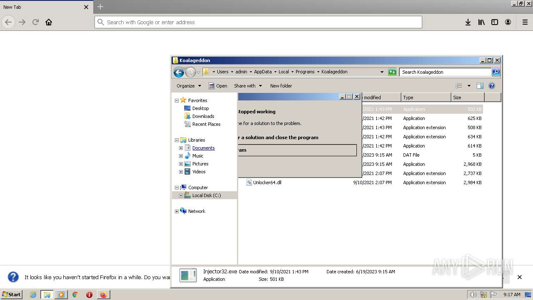Open Recent Places
The height and width of the screenshot is (300, 533).
[x=206, y=124]
